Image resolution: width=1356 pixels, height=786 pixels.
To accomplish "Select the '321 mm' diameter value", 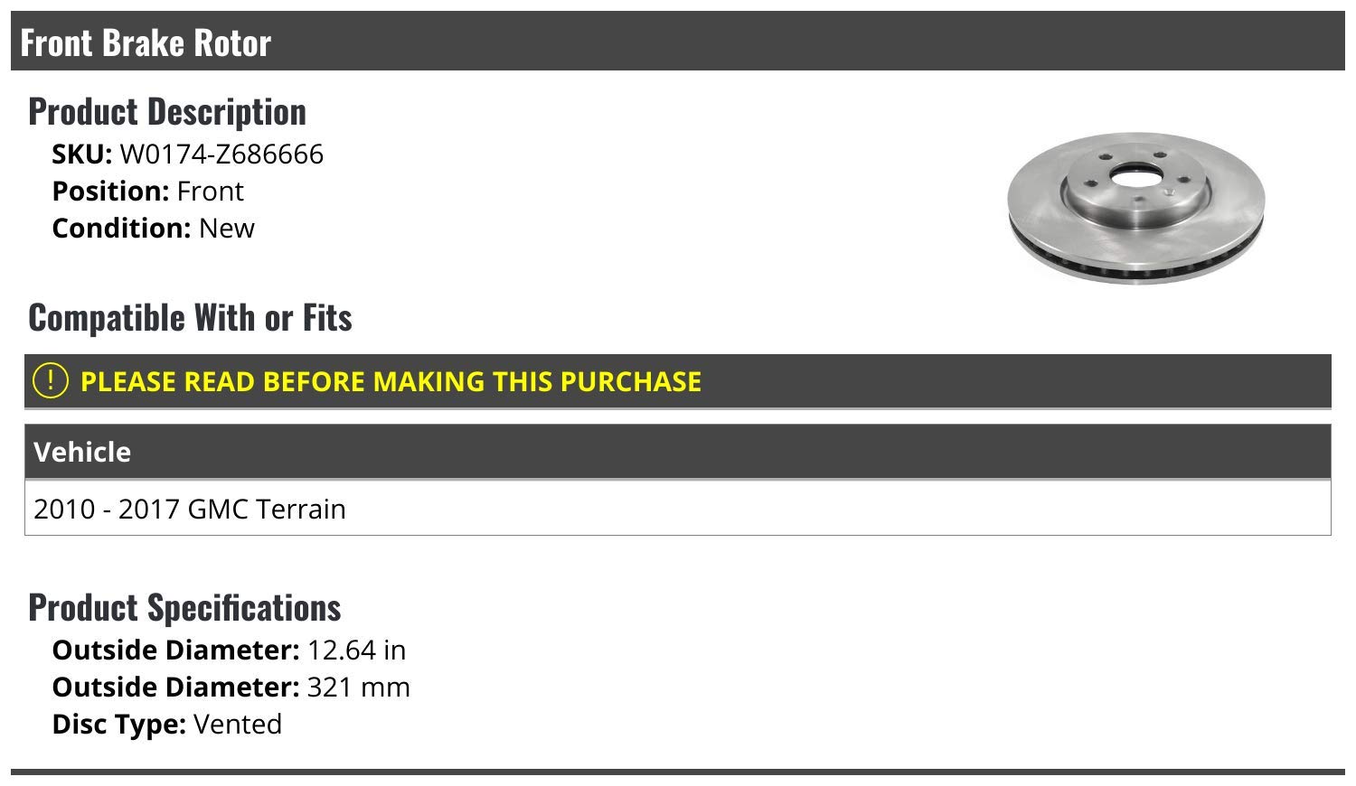I will click(x=358, y=688).
